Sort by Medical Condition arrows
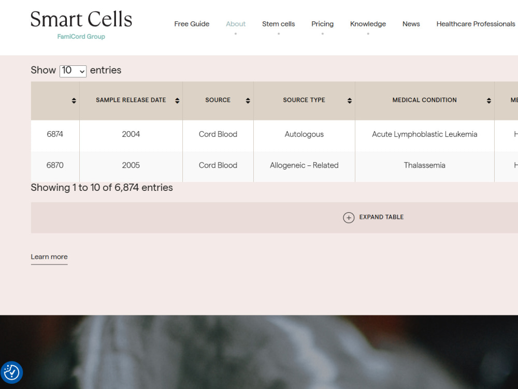The height and width of the screenshot is (389, 518). click(489, 101)
